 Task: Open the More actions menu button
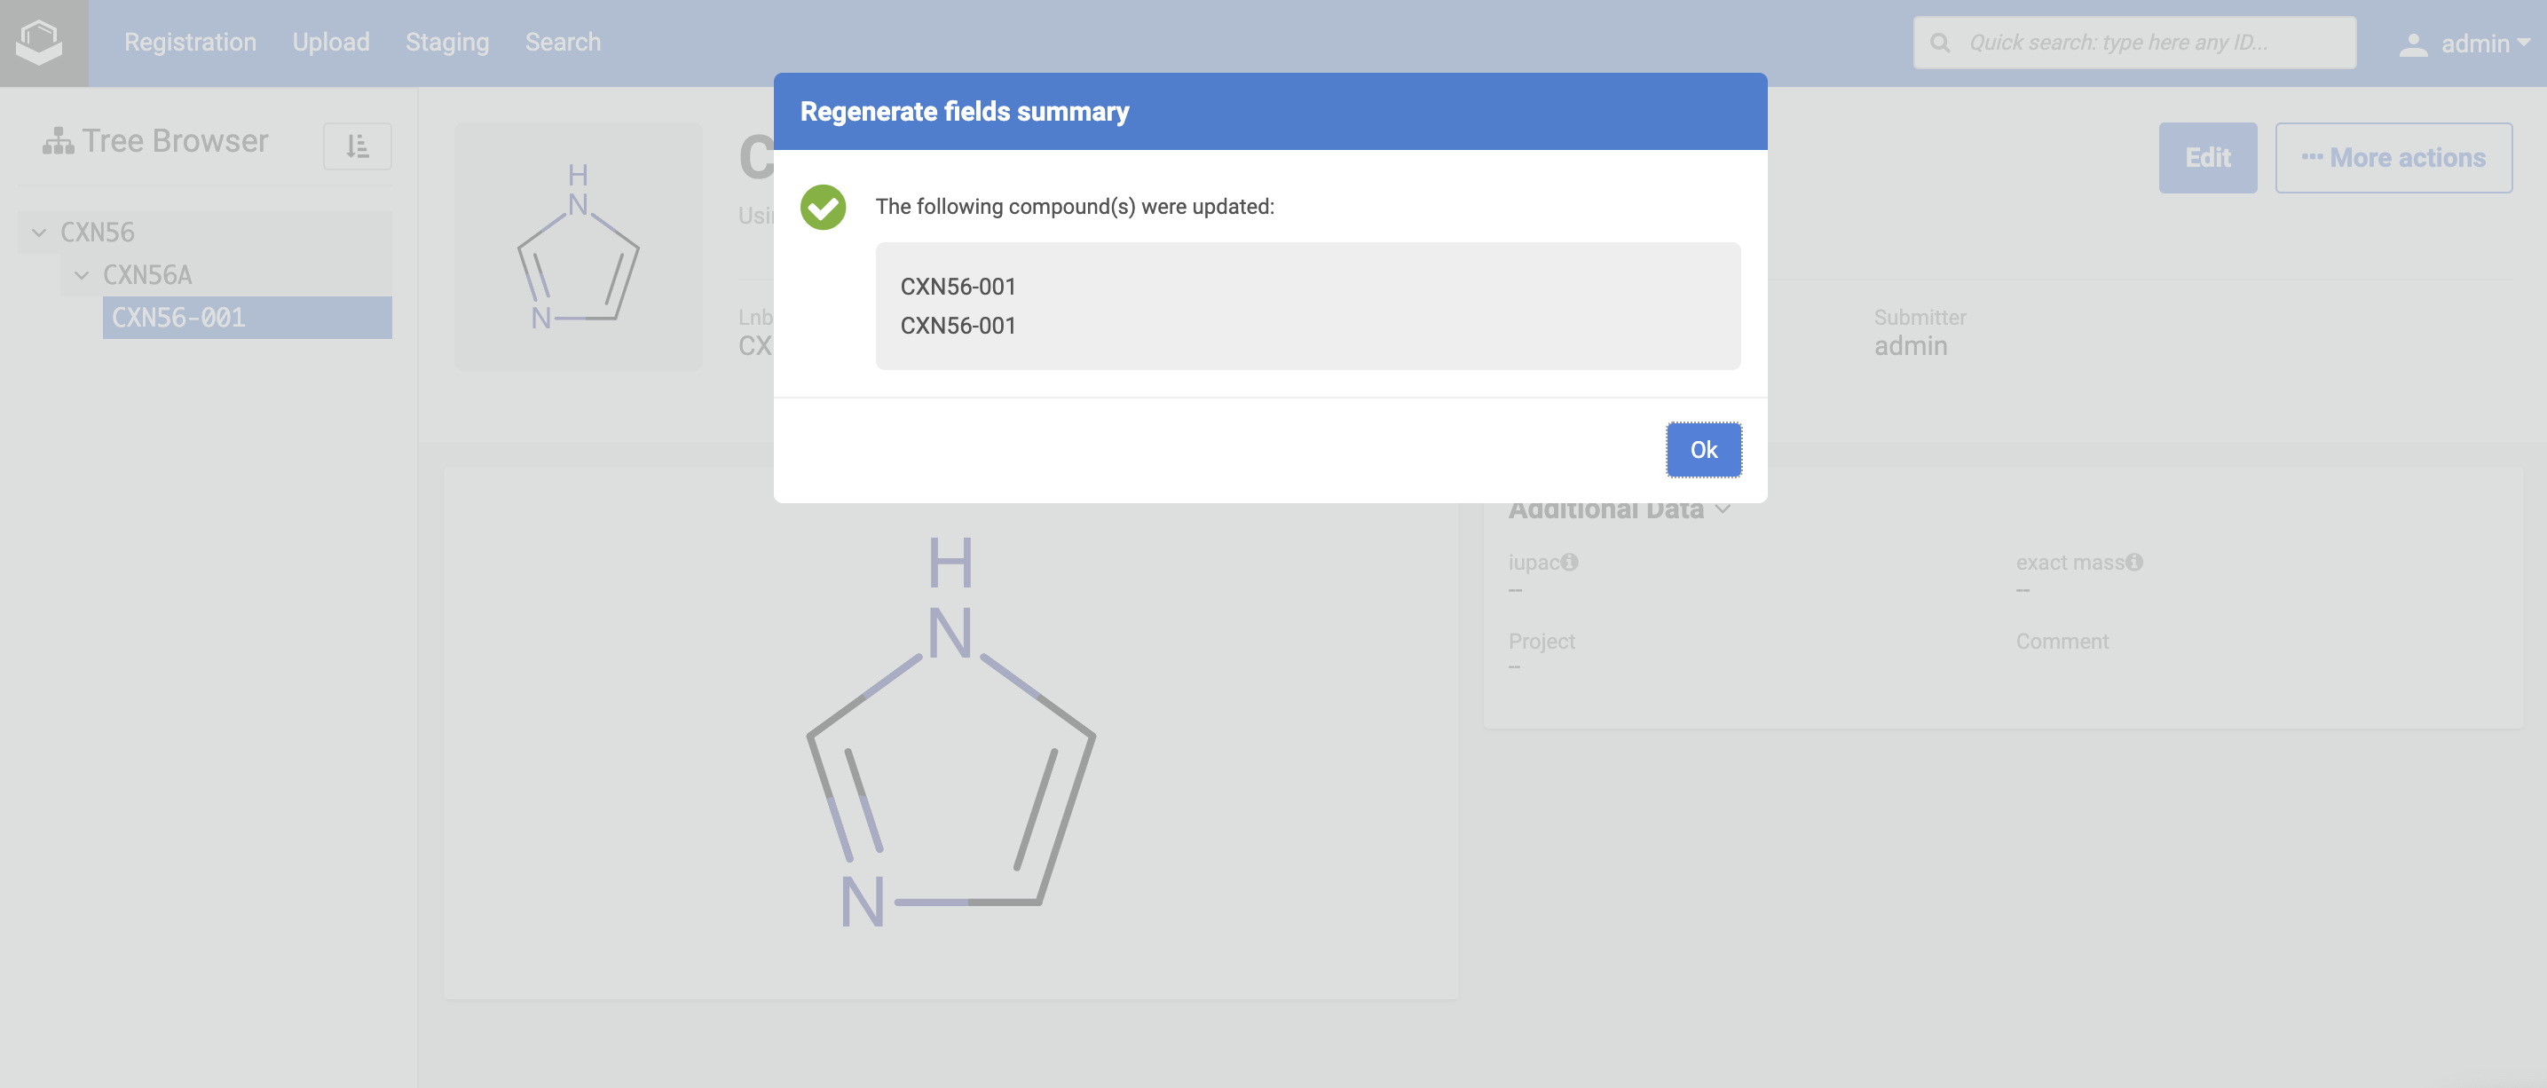click(2393, 157)
